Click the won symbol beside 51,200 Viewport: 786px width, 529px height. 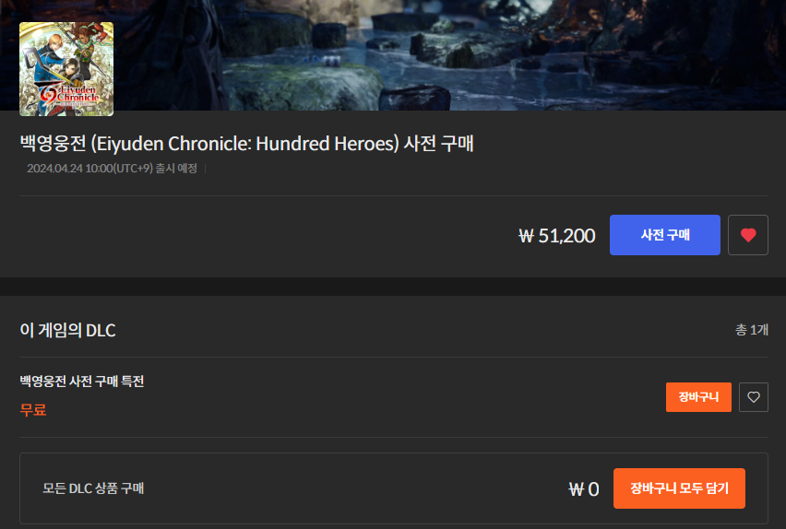pos(526,236)
